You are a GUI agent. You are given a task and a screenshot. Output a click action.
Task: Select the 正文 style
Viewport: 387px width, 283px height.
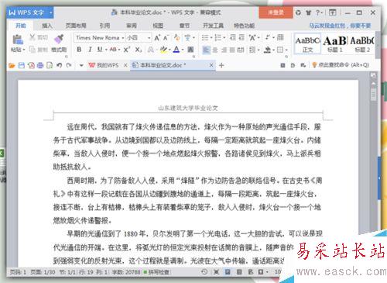tap(307, 43)
